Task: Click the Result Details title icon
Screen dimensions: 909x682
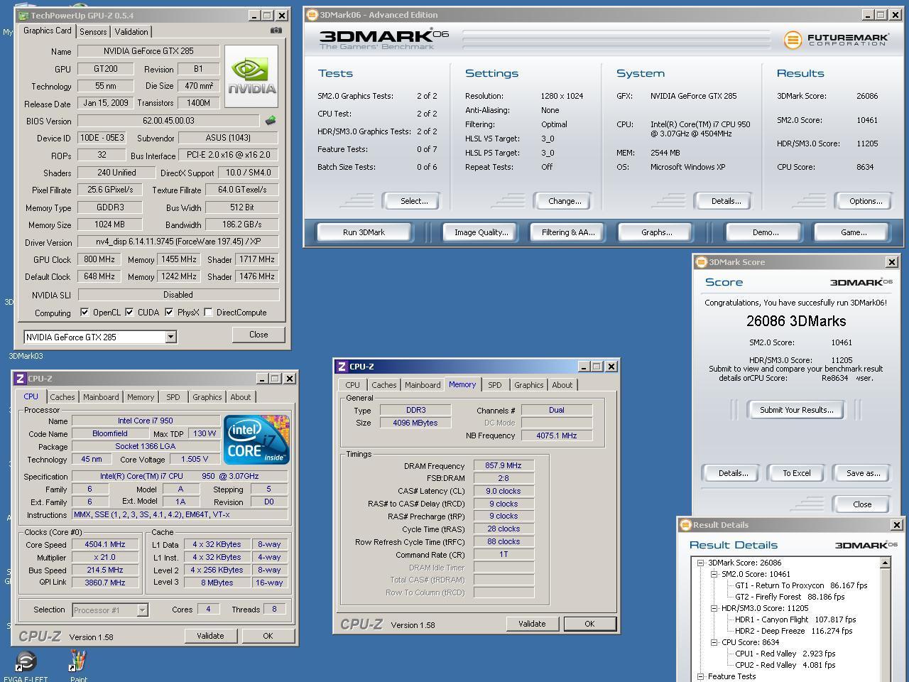Action: pyautogui.click(x=685, y=525)
